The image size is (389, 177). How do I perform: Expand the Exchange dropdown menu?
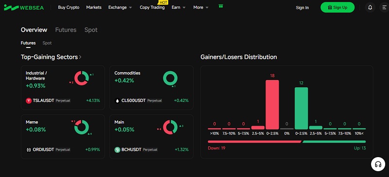120,7
